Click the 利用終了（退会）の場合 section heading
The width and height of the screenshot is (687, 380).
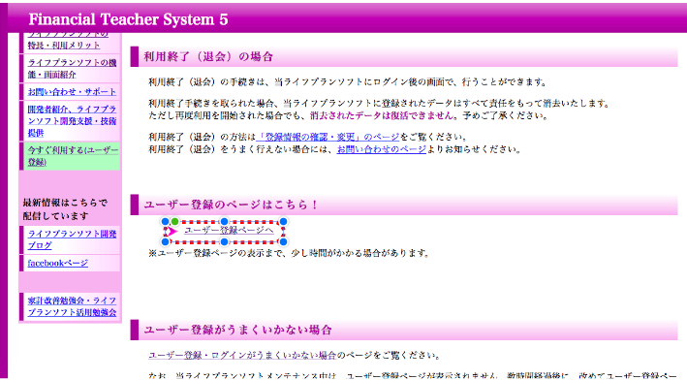[208, 56]
